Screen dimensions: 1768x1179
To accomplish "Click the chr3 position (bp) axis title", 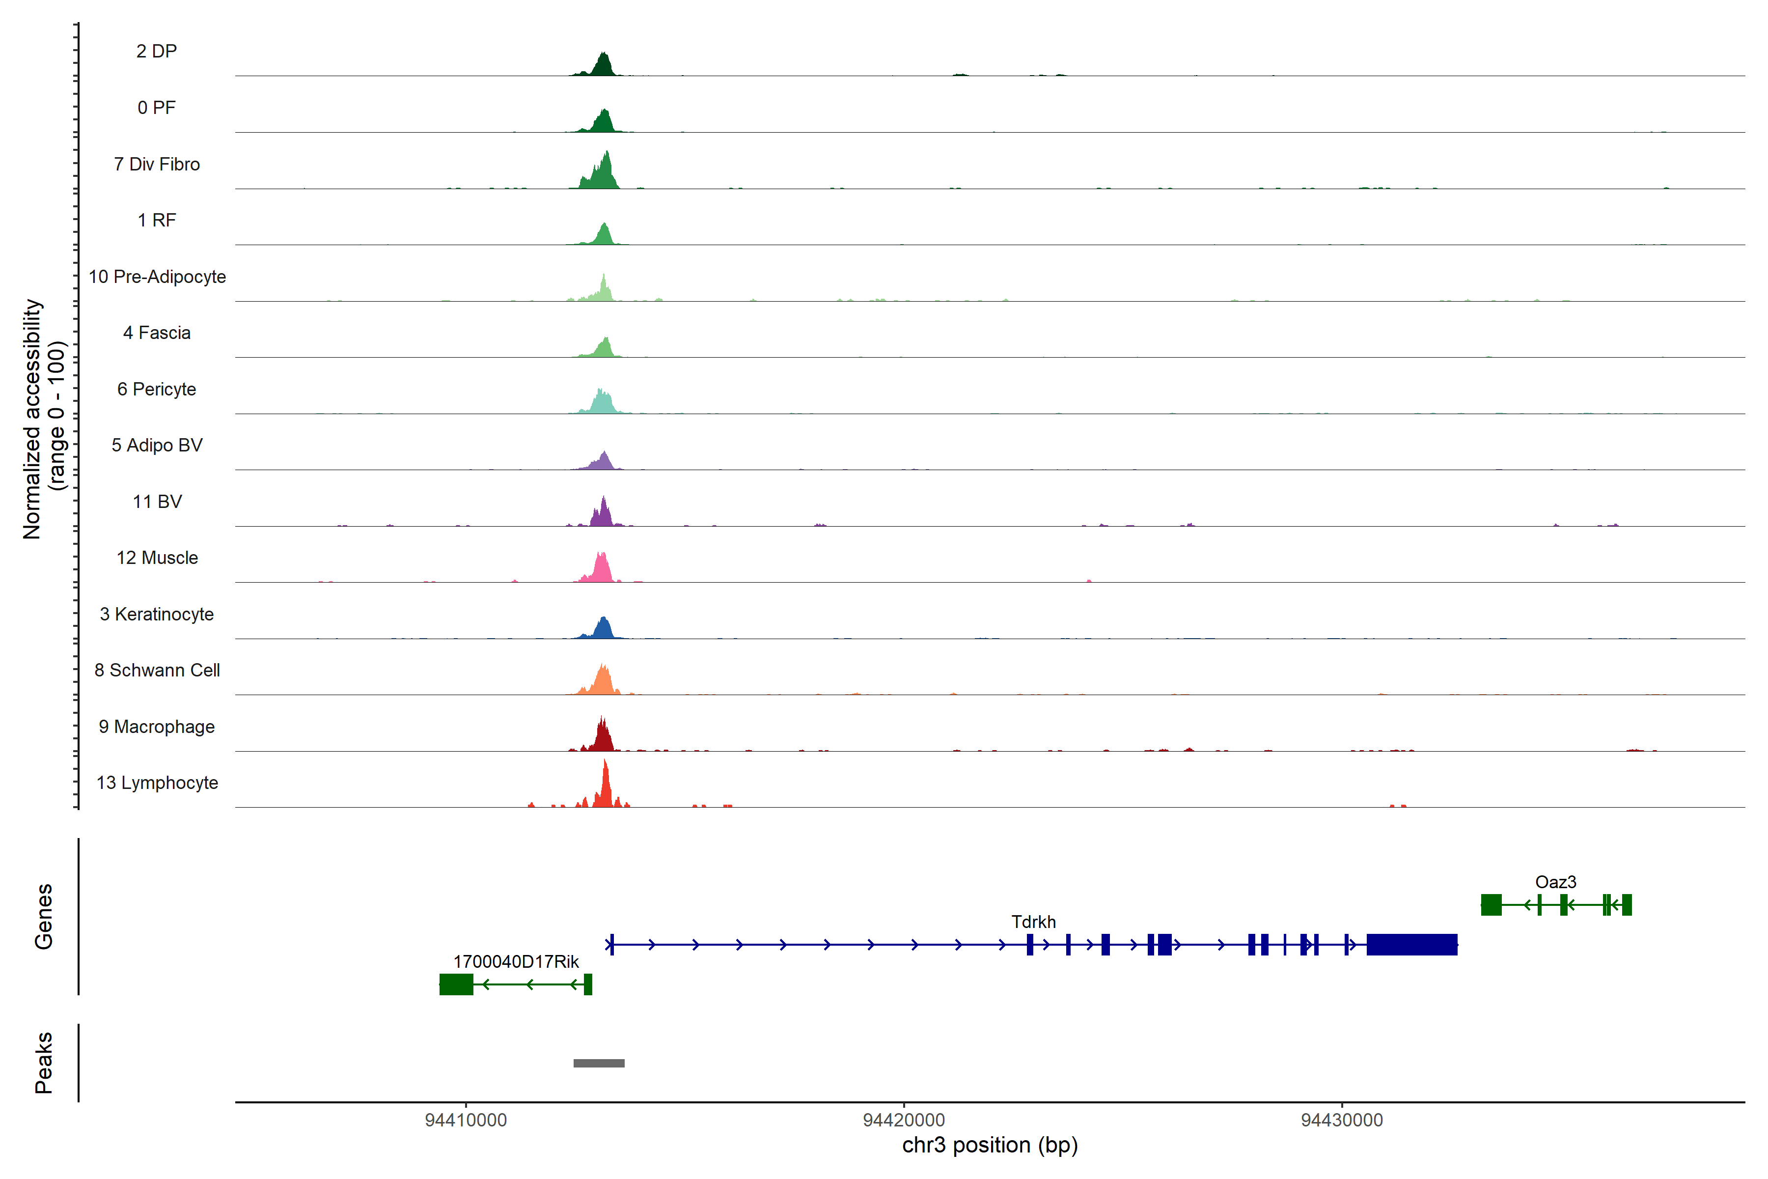I will (x=989, y=1145).
